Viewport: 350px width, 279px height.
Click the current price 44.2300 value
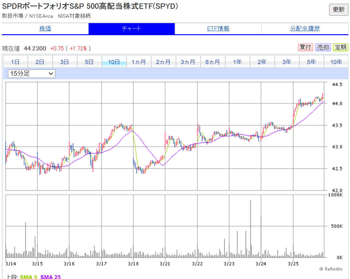[35, 48]
